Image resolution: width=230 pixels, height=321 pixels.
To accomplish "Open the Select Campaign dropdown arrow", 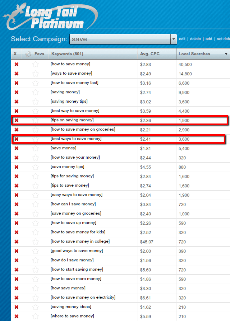I will point(174,39).
